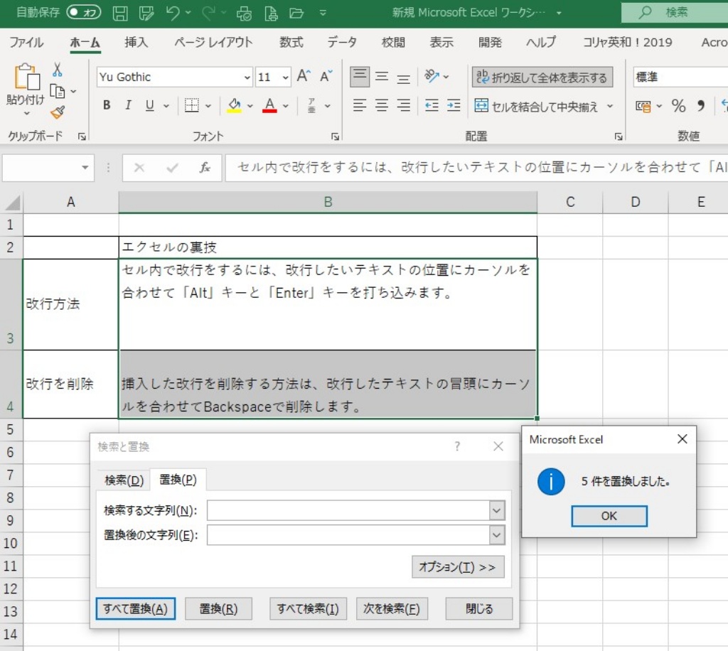Toggle the AutoSave switch
The height and width of the screenshot is (651, 728).
click(84, 13)
